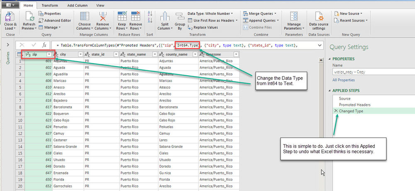
Task: Switch to the View tab
Action: pyautogui.click(x=100, y=5)
